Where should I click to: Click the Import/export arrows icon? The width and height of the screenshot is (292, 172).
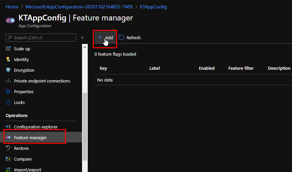pyautogui.click(x=8, y=169)
